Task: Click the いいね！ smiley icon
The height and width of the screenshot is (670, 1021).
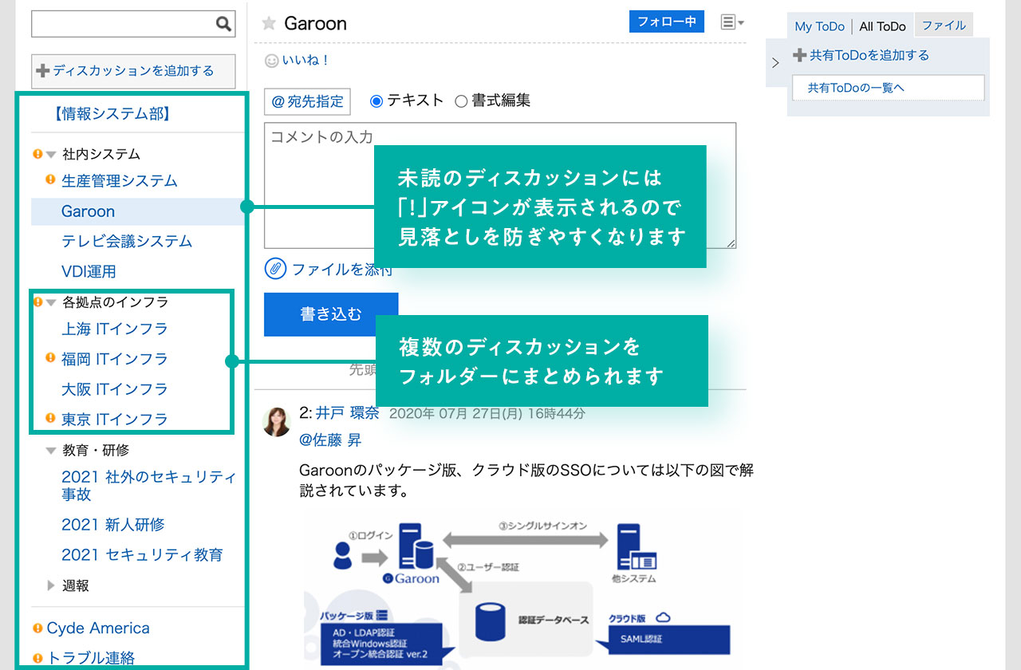Action: pos(271,61)
